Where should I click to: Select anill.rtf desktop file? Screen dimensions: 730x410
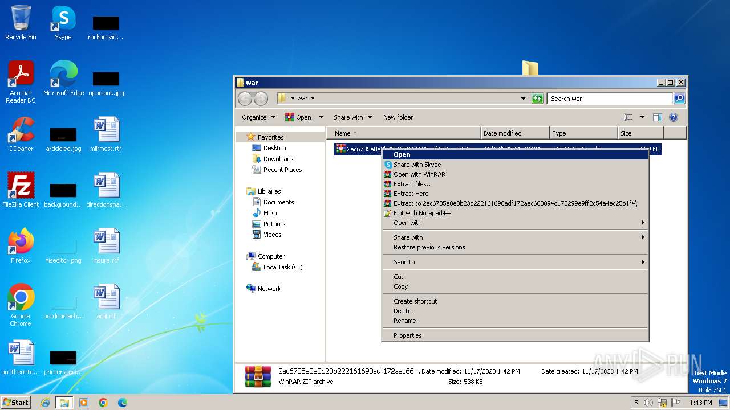(x=106, y=302)
